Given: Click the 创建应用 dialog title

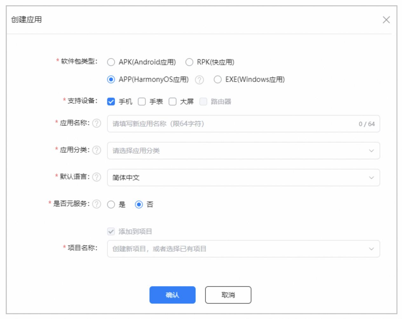Looking at the screenshot, I should tap(26, 20).
